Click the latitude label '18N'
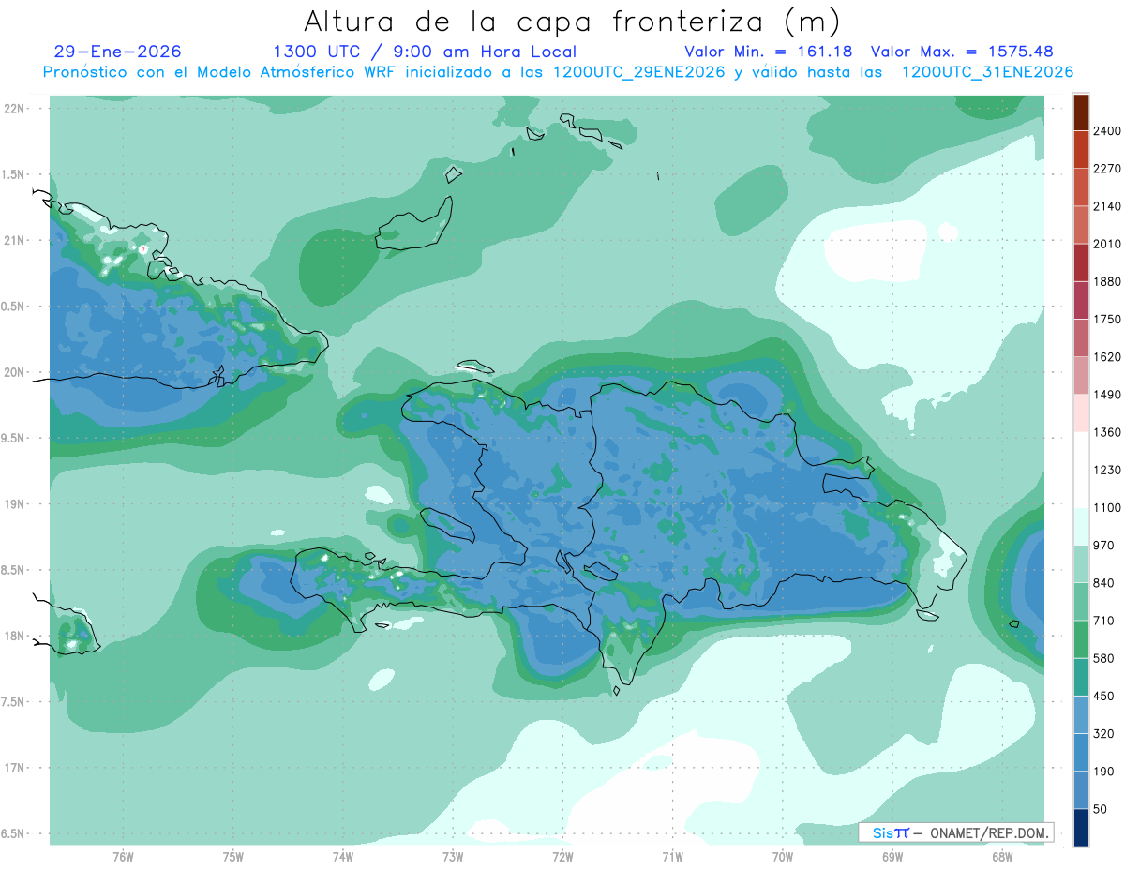1125x869 pixels. [14, 636]
